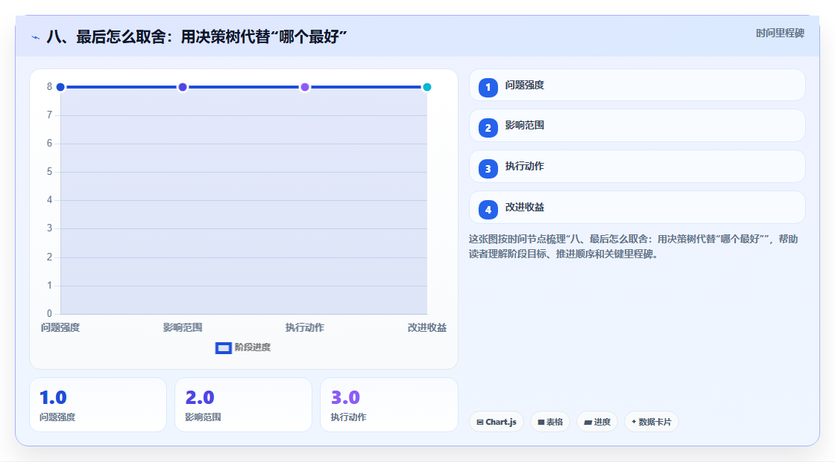835x462 pixels.
Task: Select the 改进收益 data point on chart
Action: pos(427,87)
